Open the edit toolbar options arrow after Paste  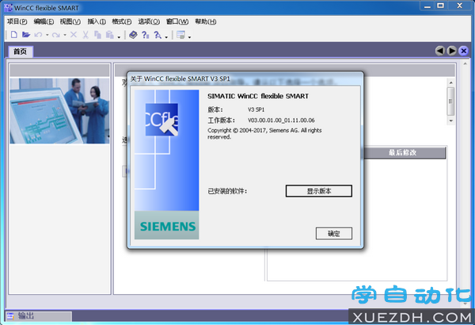(x=119, y=37)
